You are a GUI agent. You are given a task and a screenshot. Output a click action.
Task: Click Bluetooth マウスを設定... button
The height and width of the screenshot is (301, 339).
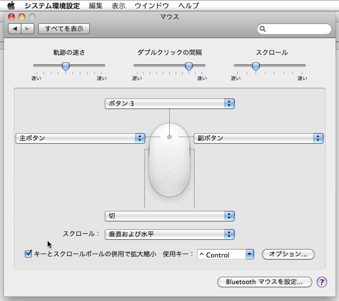coord(265,282)
